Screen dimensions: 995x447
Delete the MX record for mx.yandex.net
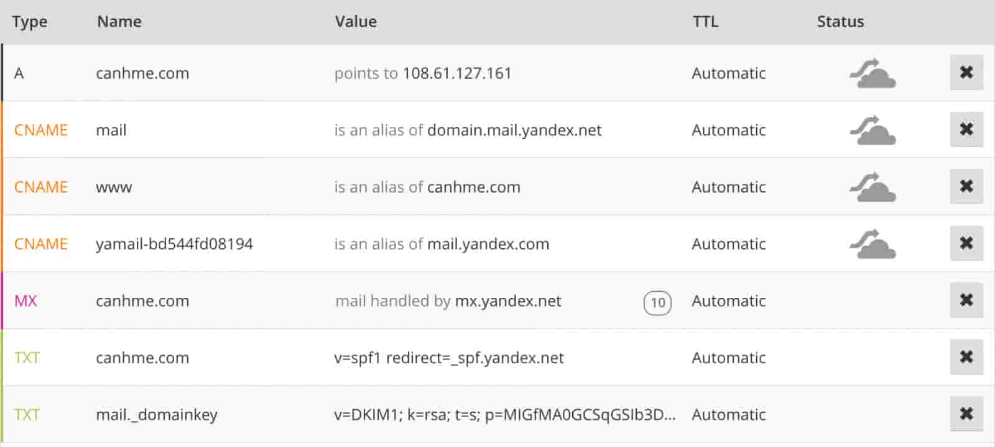click(966, 300)
